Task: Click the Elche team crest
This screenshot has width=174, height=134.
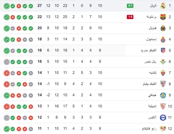Action: coord(163,73)
